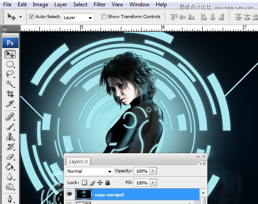Open the Window menu
Viewport: 258px width, 204px height.
click(139, 5)
